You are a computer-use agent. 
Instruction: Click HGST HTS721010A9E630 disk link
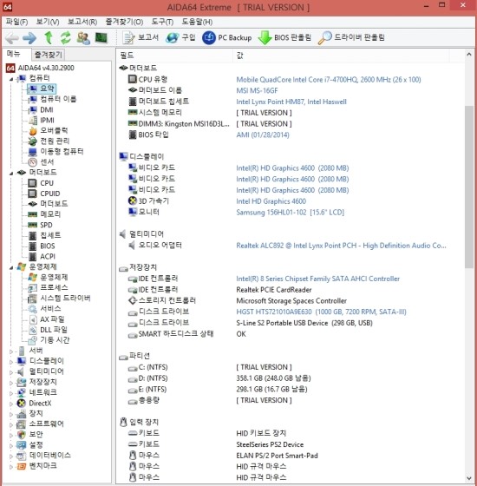[321, 312]
